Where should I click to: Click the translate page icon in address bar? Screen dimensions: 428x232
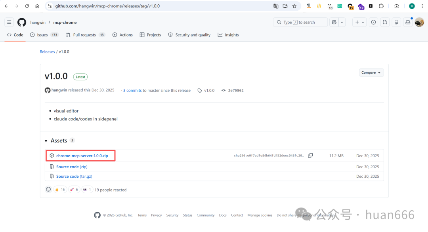point(276,6)
